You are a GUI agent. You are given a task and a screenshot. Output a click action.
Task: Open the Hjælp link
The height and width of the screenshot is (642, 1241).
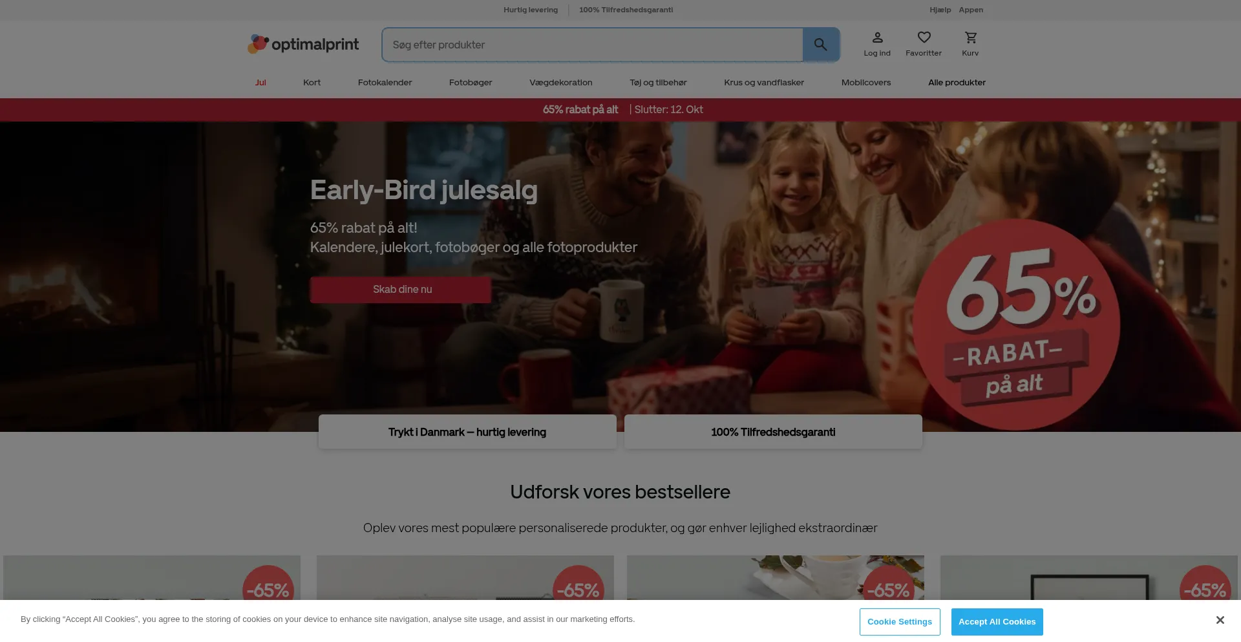tap(940, 10)
